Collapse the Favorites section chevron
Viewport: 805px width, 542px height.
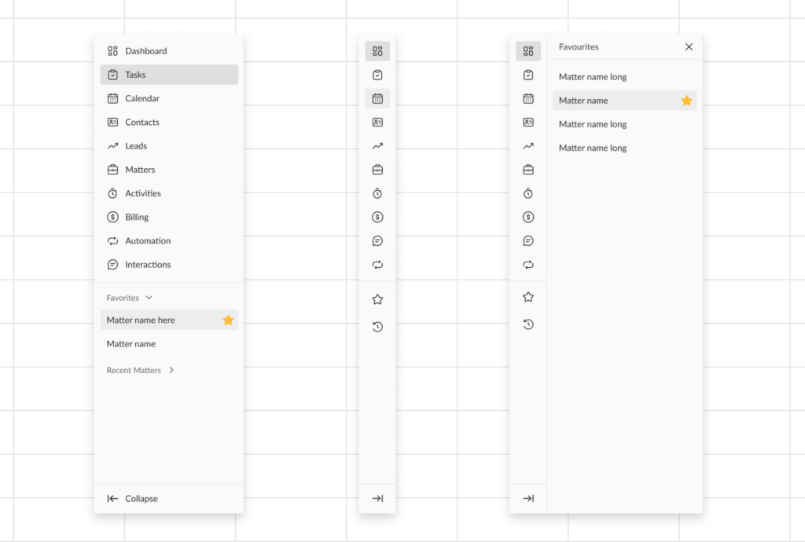[149, 298]
